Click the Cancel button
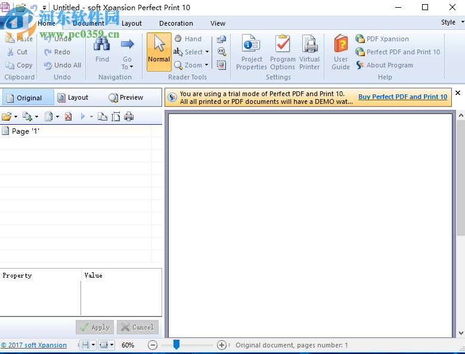The image size is (465, 354). pyautogui.click(x=138, y=327)
